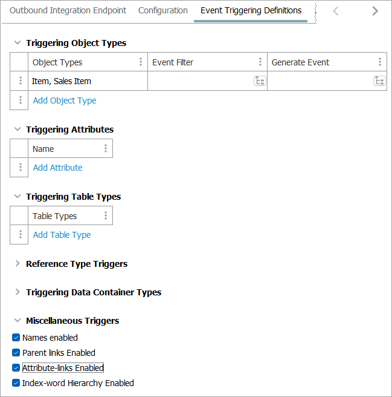Open Generate Event column options menu
Image resolution: width=392 pixels, height=397 pixels.
click(x=380, y=62)
